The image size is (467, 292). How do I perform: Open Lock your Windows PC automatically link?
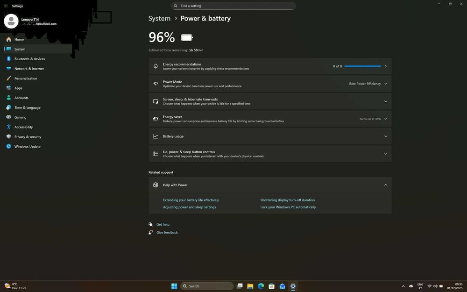(x=288, y=207)
